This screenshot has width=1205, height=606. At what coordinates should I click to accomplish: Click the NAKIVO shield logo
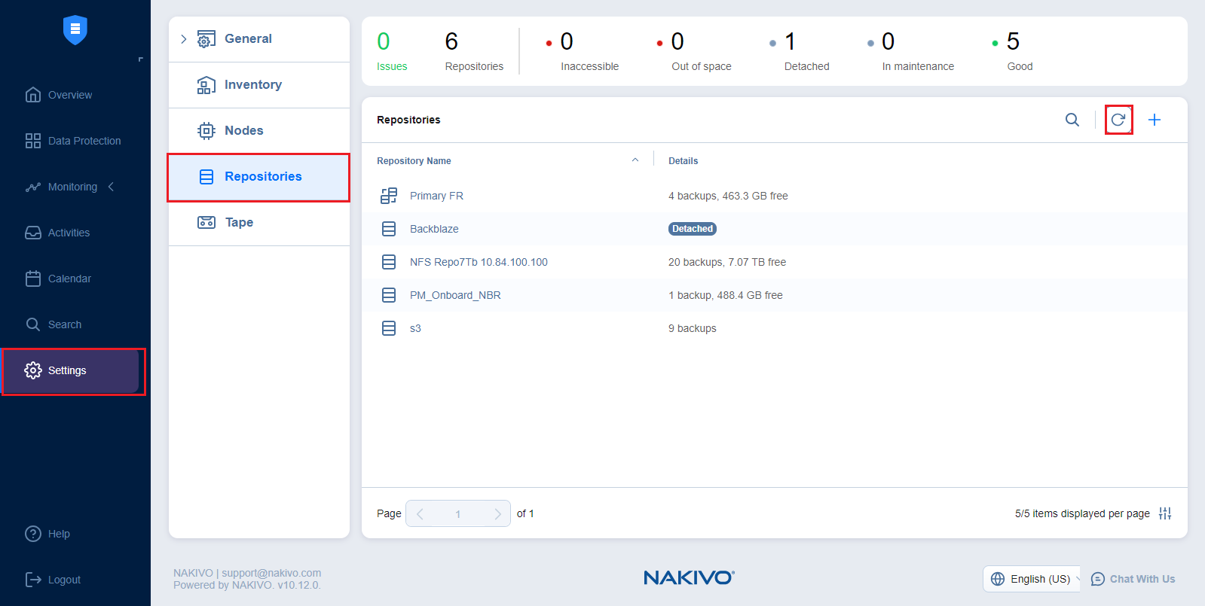[75, 30]
